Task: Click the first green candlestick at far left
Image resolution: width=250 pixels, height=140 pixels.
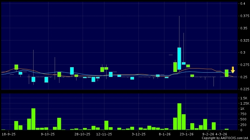Action: pos(16,67)
